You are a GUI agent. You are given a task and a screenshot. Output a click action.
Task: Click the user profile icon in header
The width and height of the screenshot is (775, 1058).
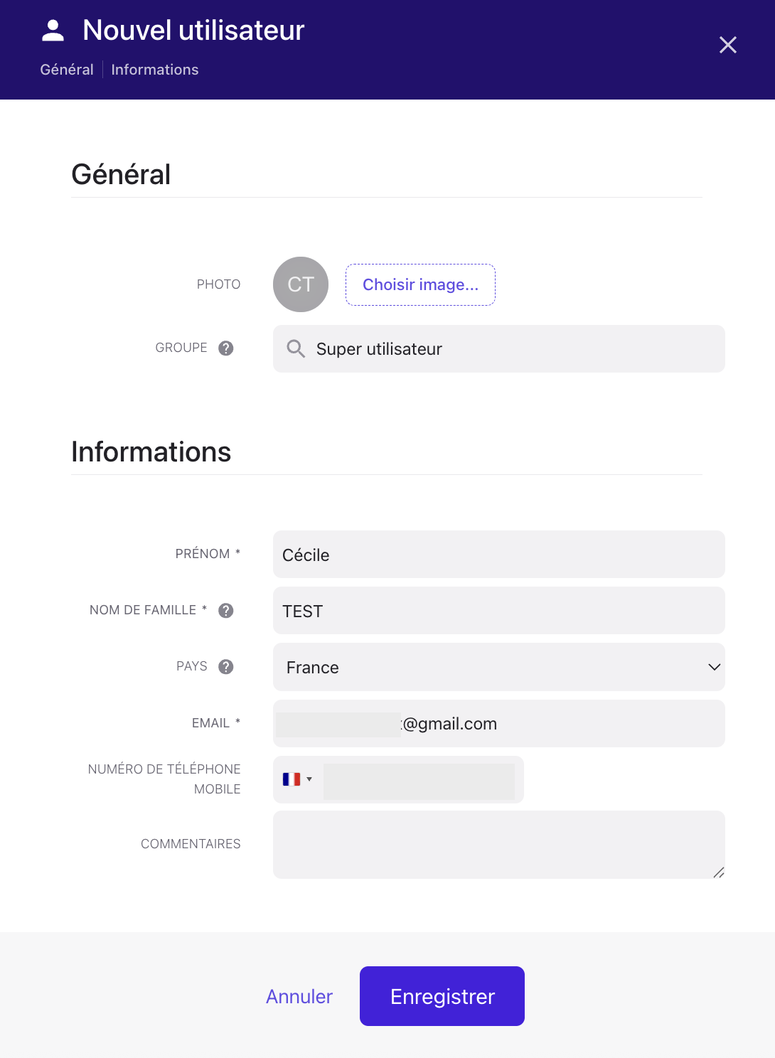[x=53, y=31]
